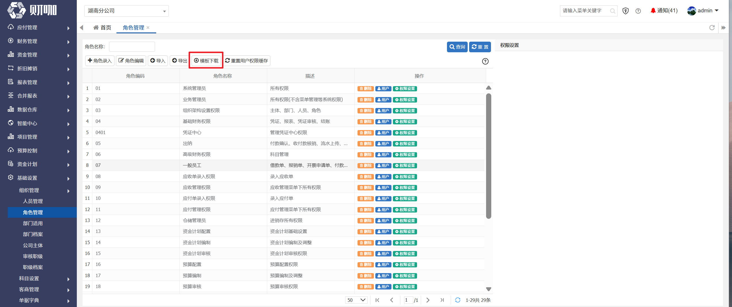The height and width of the screenshot is (307, 732).
Task: Click the 角色名称 input field
Action: click(132, 47)
